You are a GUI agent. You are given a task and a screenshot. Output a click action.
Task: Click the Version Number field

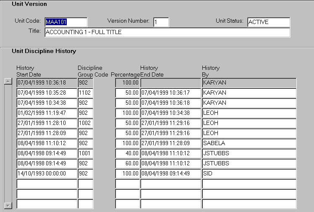click(x=161, y=22)
